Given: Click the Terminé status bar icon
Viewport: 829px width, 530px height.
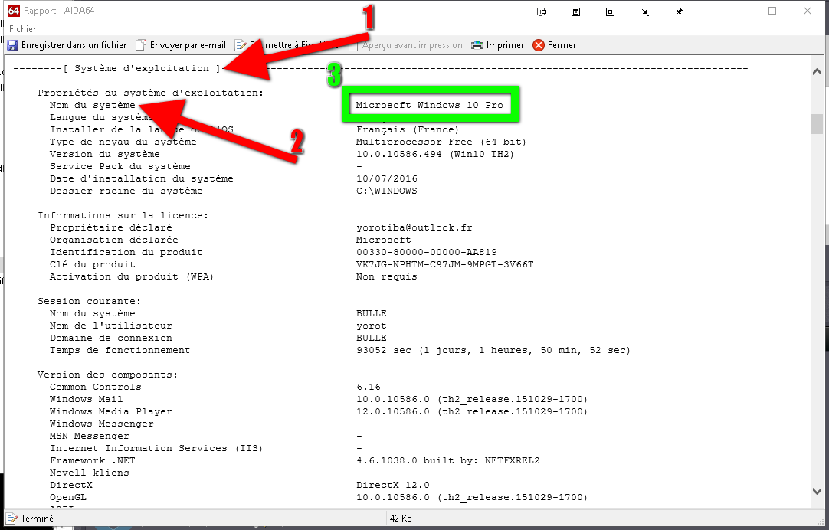Looking at the screenshot, I should click(x=12, y=519).
